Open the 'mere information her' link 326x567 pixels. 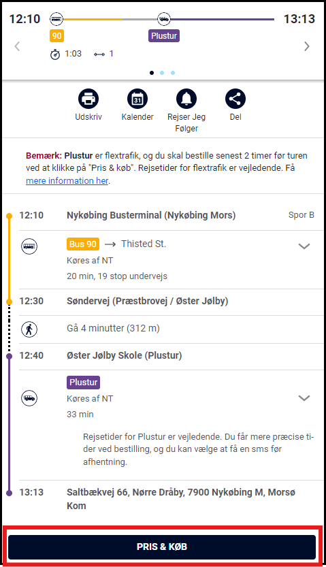[67, 181]
